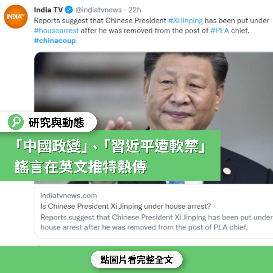Click the green magnifying glass icon
Viewport: 273px width, 273px height.
point(16,122)
